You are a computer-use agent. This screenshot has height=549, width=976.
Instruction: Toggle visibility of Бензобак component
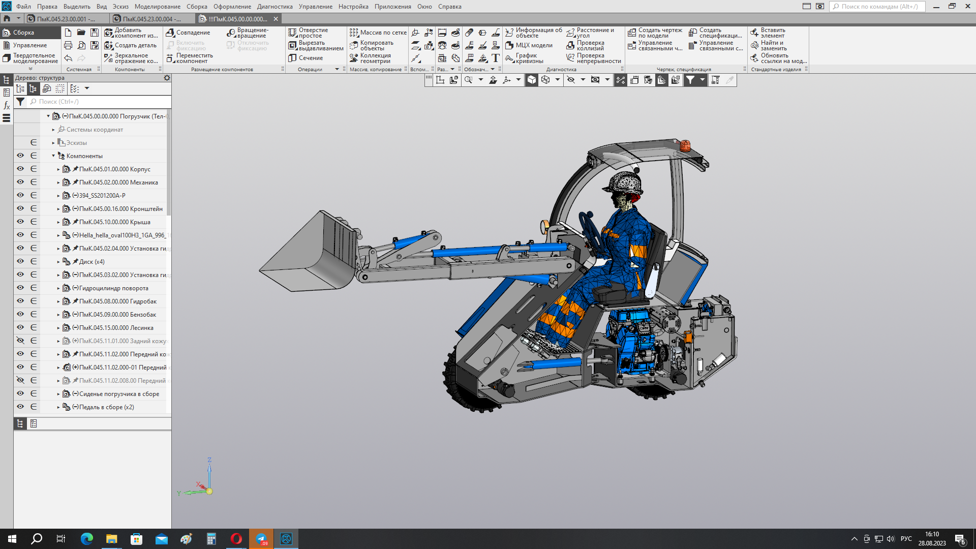(x=20, y=314)
